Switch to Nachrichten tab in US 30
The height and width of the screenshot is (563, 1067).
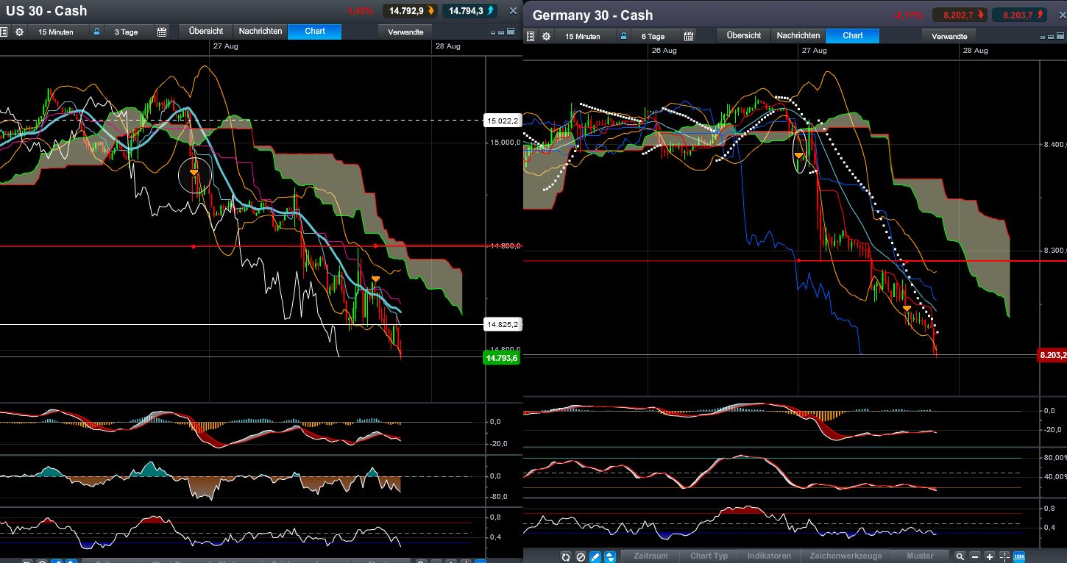click(260, 32)
